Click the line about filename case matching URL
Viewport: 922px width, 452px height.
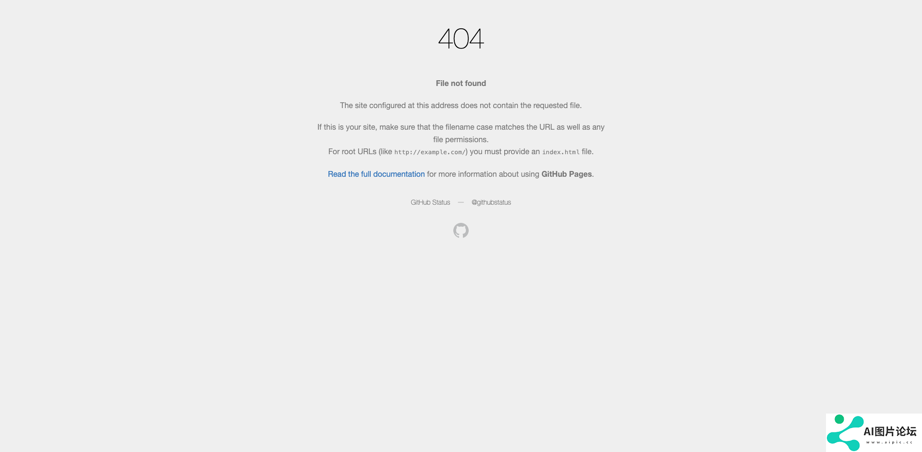tap(461, 127)
